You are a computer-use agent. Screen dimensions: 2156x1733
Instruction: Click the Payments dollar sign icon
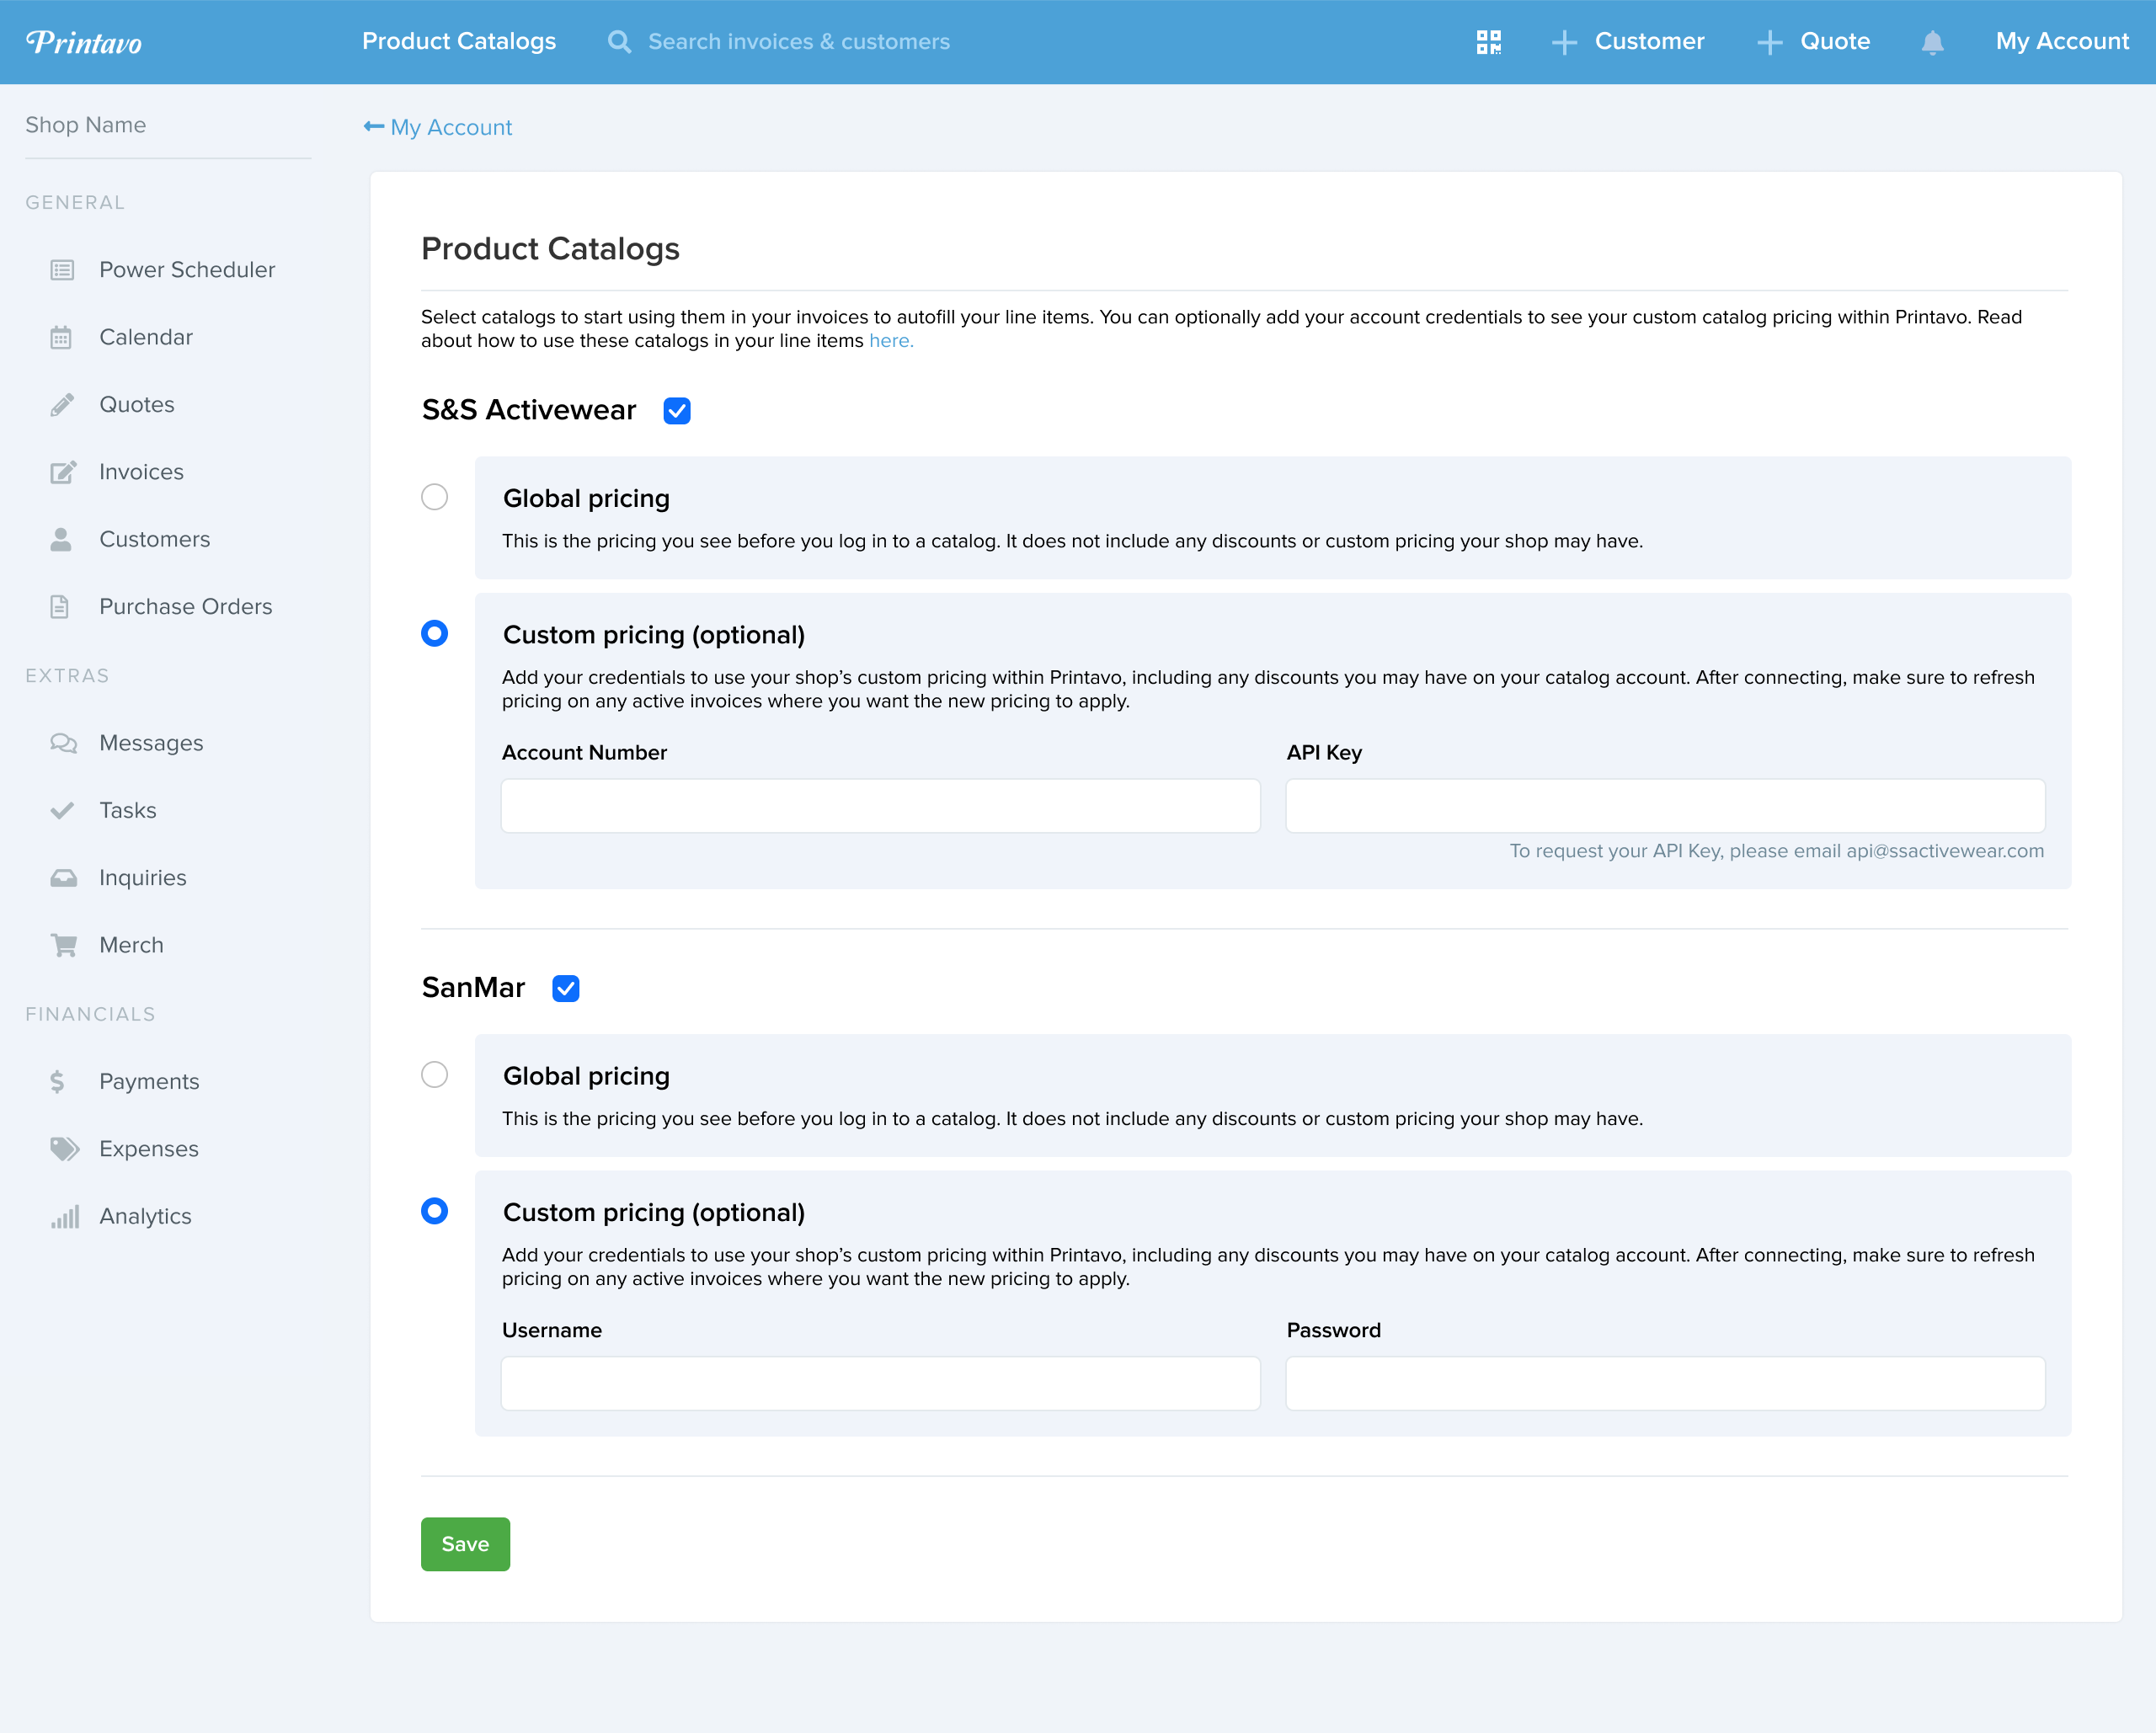click(x=57, y=1082)
